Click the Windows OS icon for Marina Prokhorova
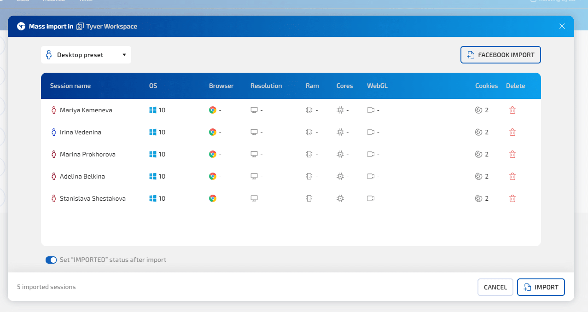Screen dimensions: 588x312 pyautogui.click(x=153, y=154)
